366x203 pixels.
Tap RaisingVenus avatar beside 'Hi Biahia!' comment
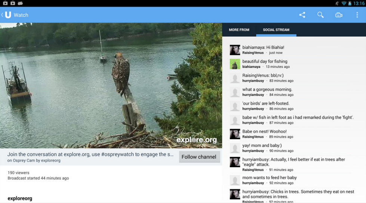235,50
